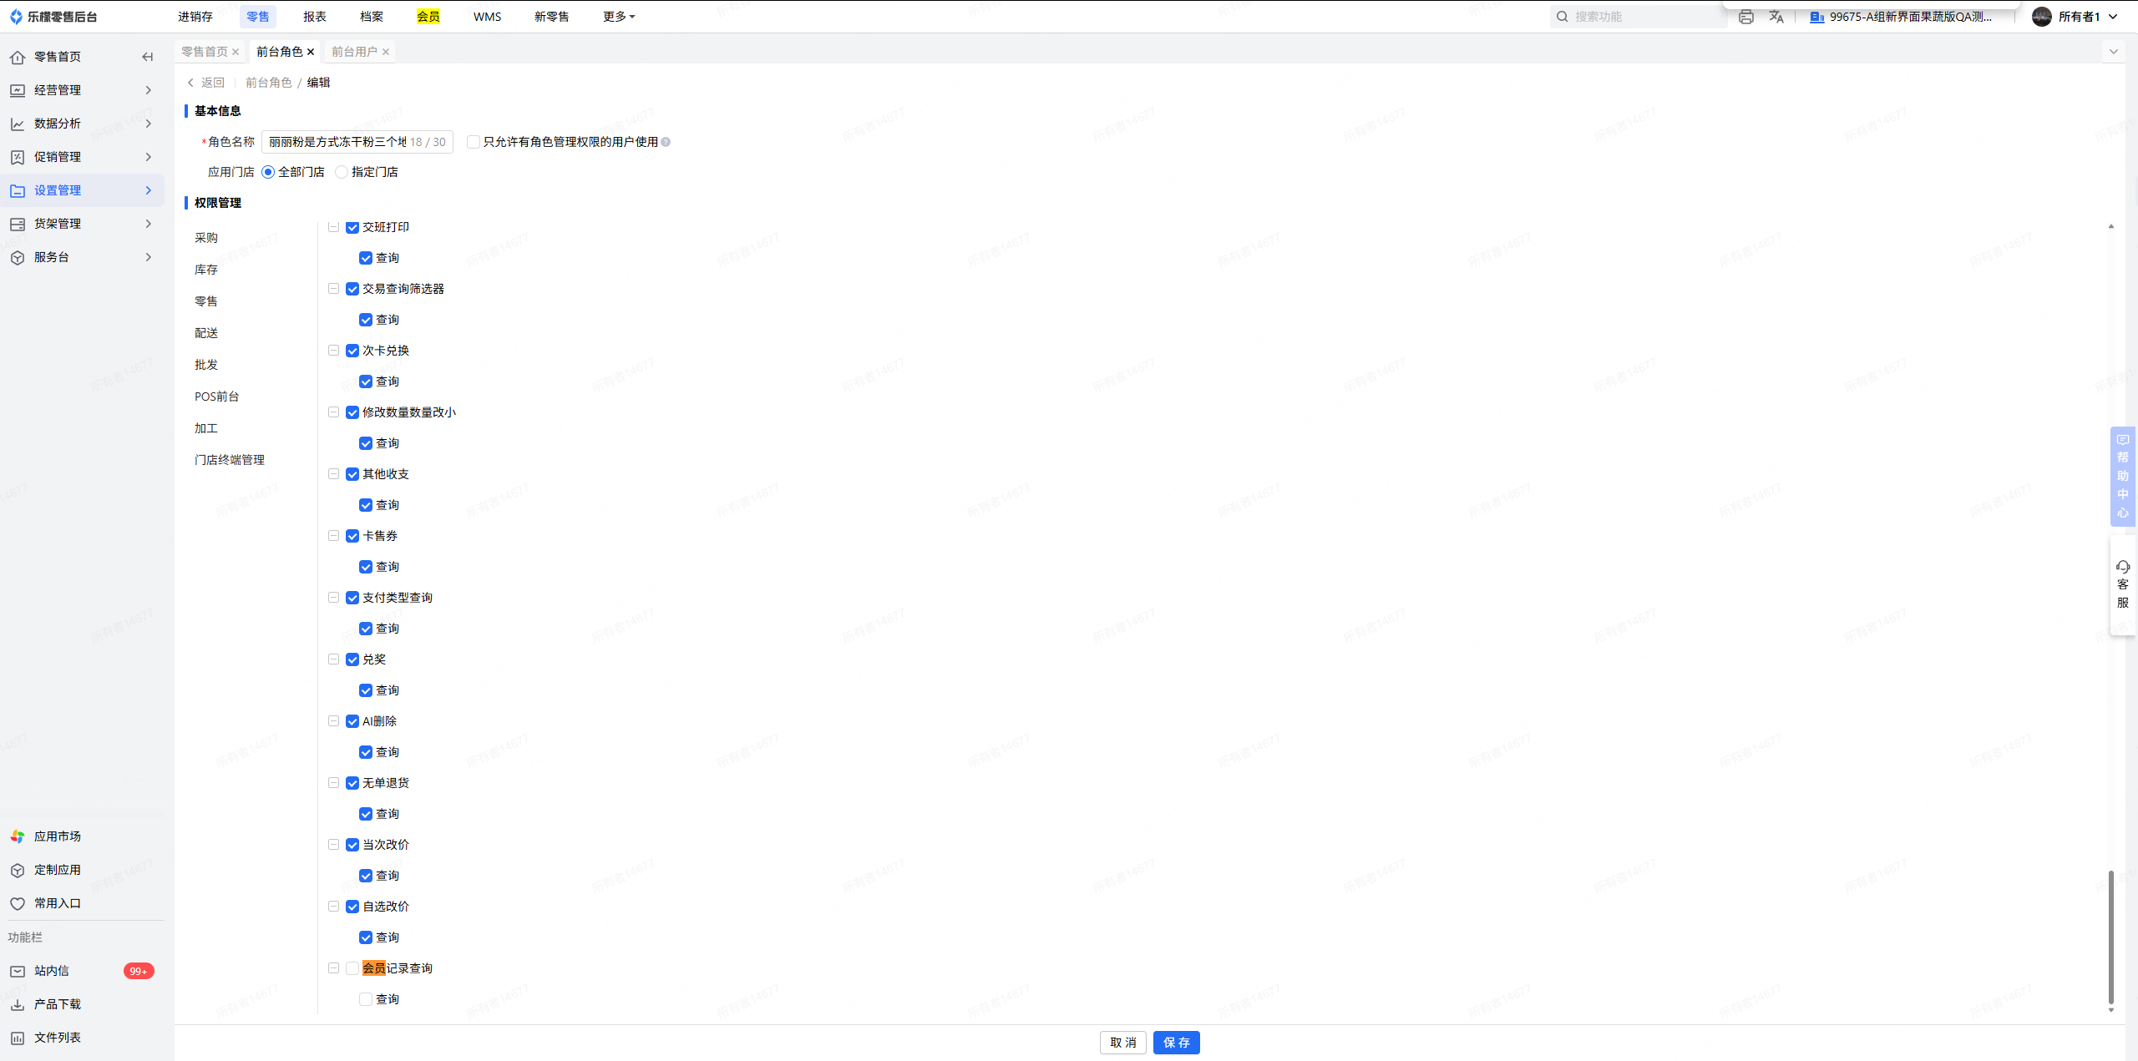The width and height of the screenshot is (2138, 1061).
Task: Expand 经营管理 sidebar submenu arrow
Action: (x=149, y=90)
